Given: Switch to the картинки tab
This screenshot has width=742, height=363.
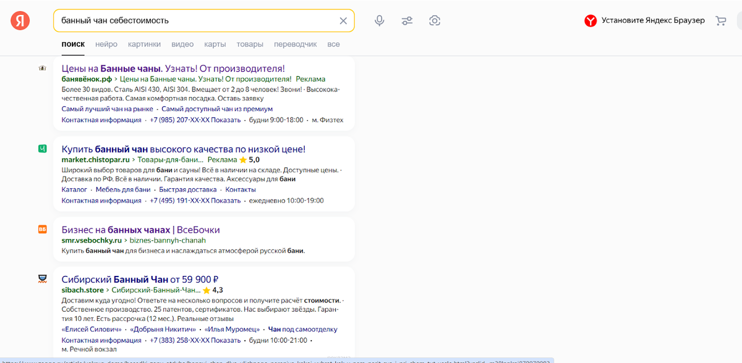Looking at the screenshot, I should pyautogui.click(x=144, y=44).
